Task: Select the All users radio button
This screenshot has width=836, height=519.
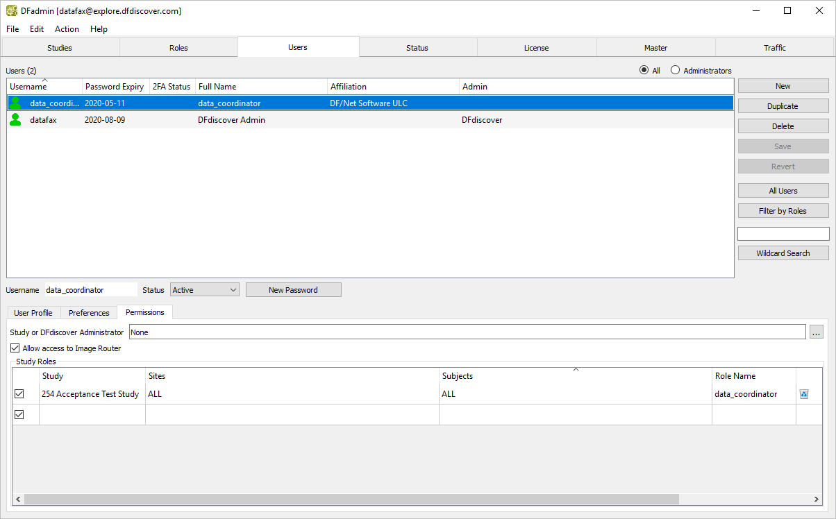Action: click(x=644, y=71)
